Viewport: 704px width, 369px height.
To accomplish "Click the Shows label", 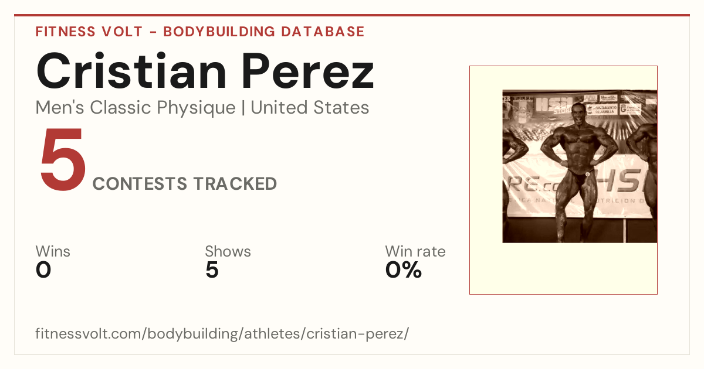I will click(228, 252).
